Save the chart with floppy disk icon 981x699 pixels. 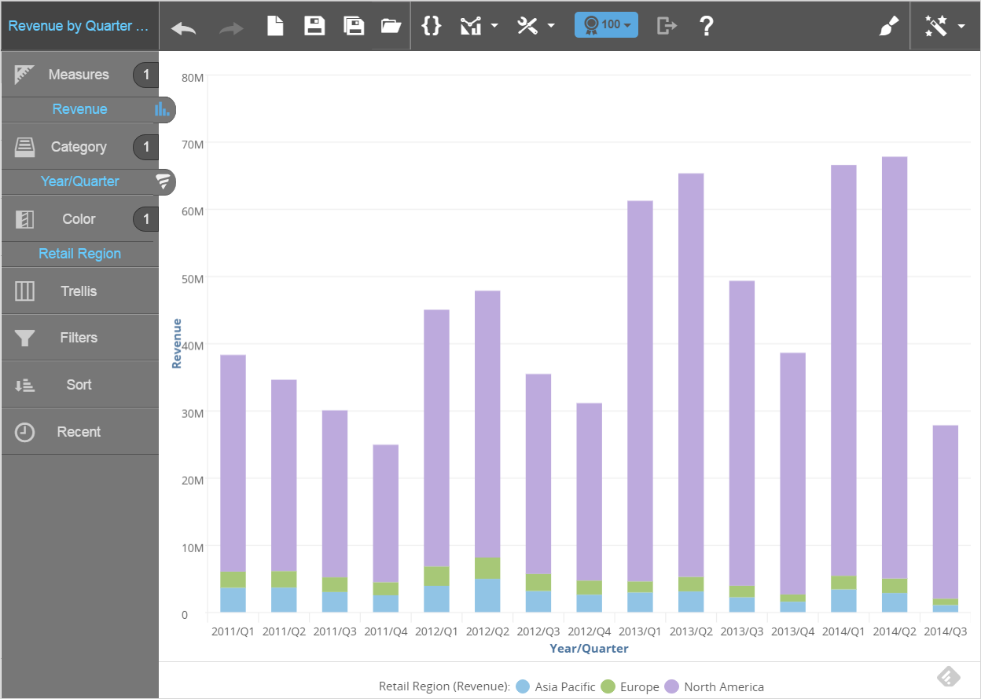pos(314,26)
